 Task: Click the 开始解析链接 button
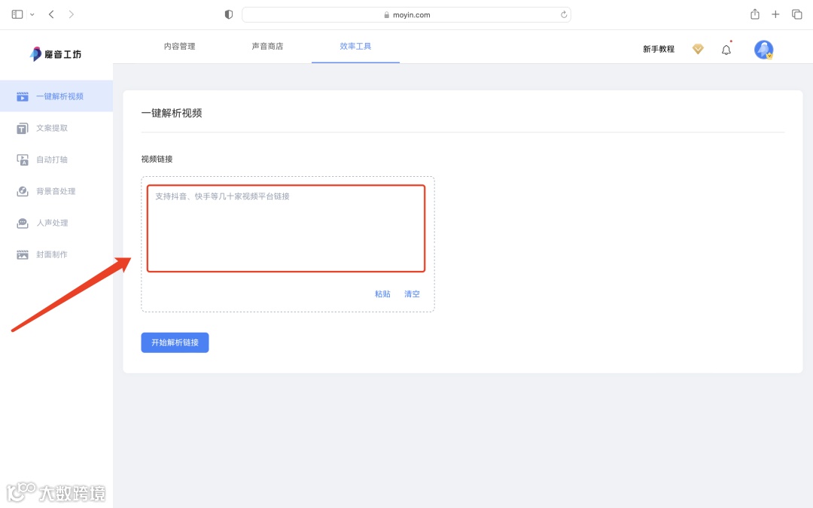(x=175, y=342)
